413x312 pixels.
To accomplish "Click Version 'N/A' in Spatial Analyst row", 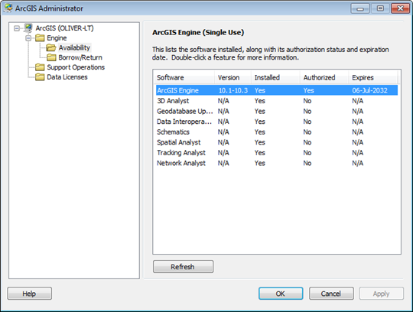I will (x=223, y=142).
